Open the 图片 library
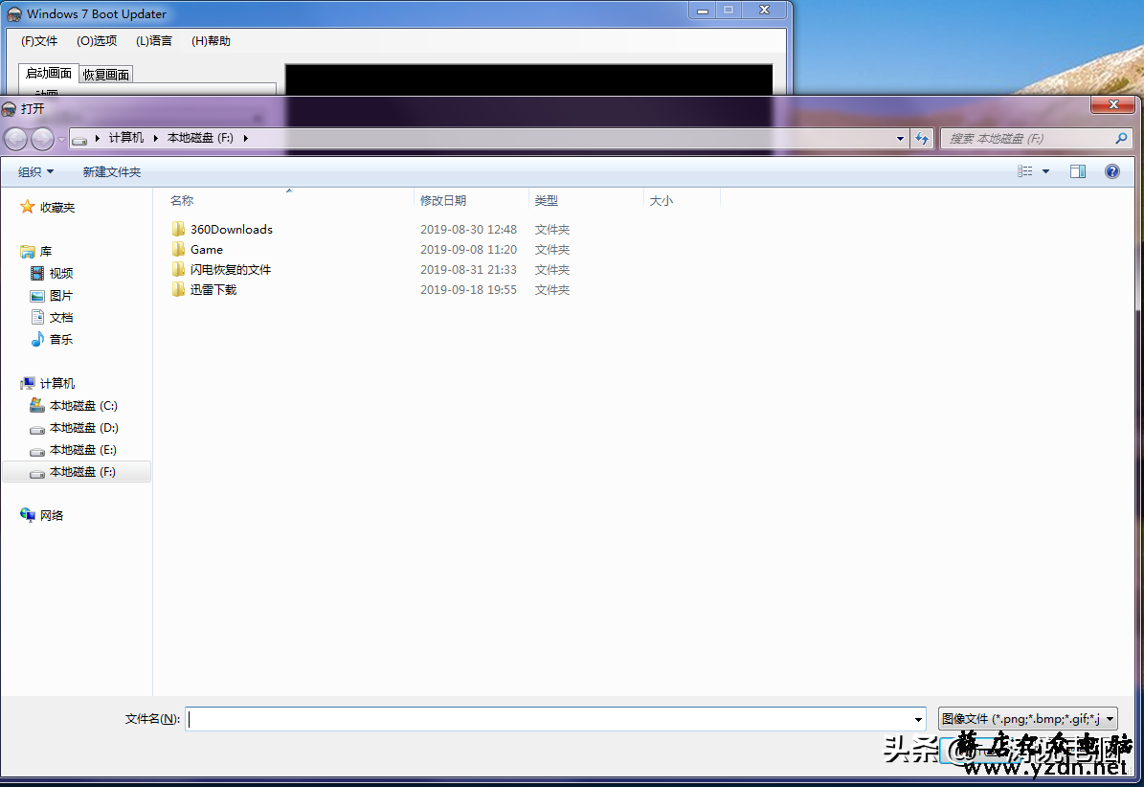Image resolution: width=1144 pixels, height=787 pixels. 60,296
